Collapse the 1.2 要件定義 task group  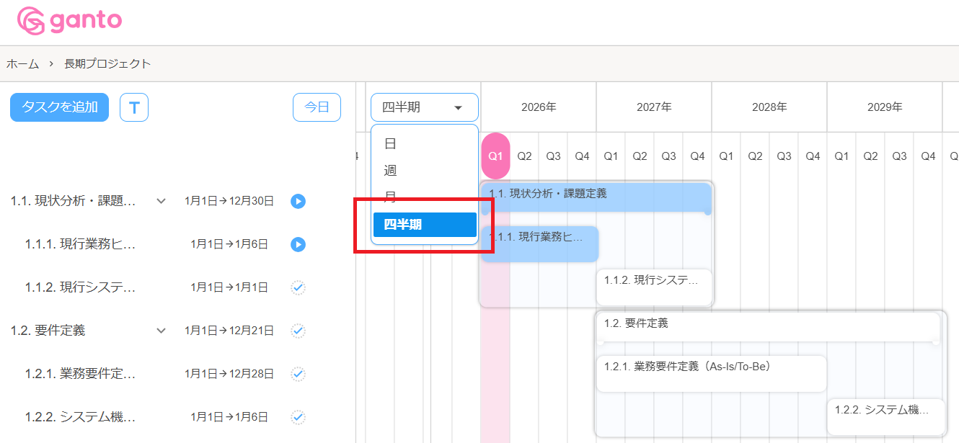coord(160,331)
